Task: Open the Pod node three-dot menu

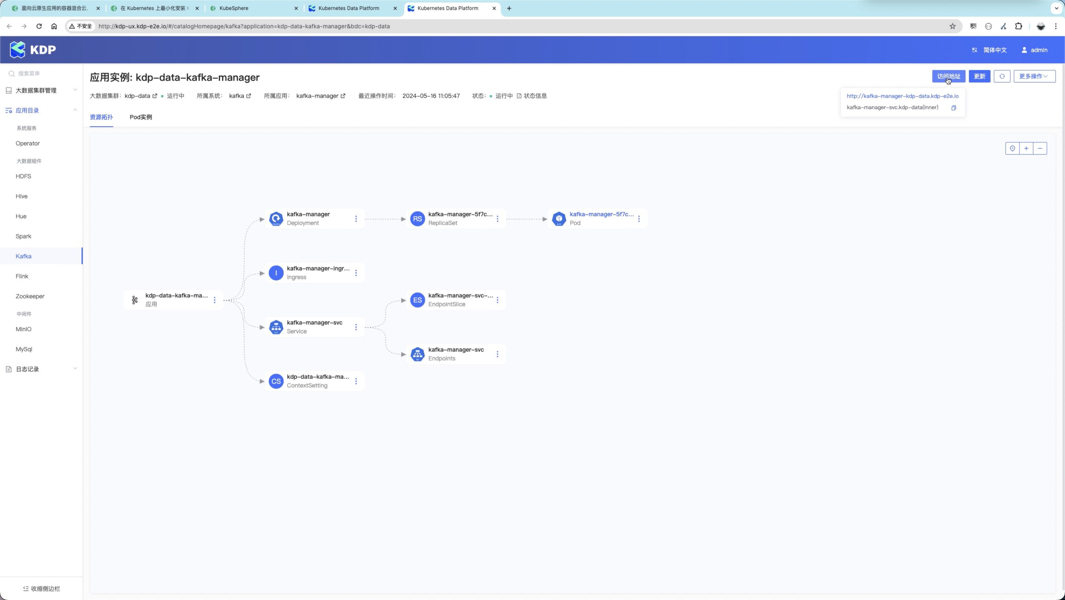Action: pyautogui.click(x=639, y=219)
